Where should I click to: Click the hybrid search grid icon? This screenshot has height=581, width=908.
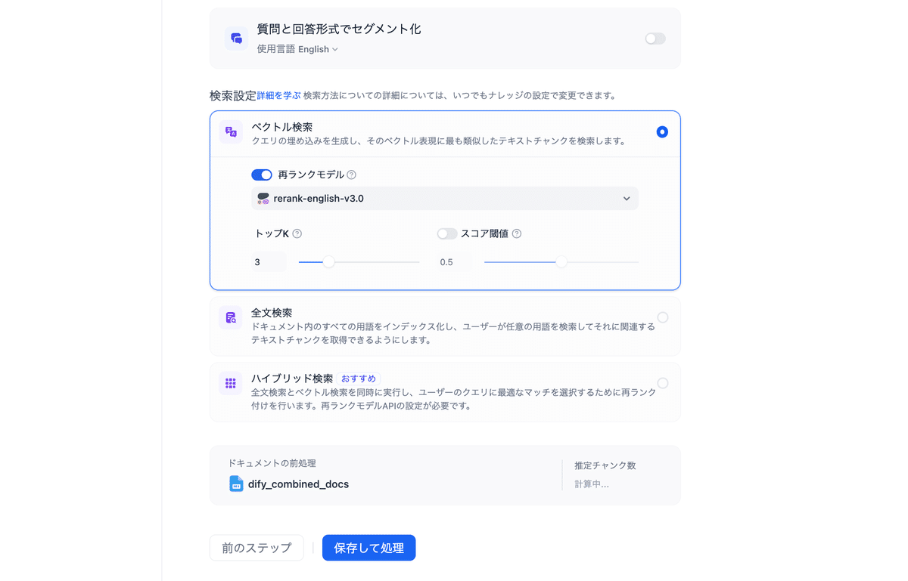pyautogui.click(x=231, y=383)
